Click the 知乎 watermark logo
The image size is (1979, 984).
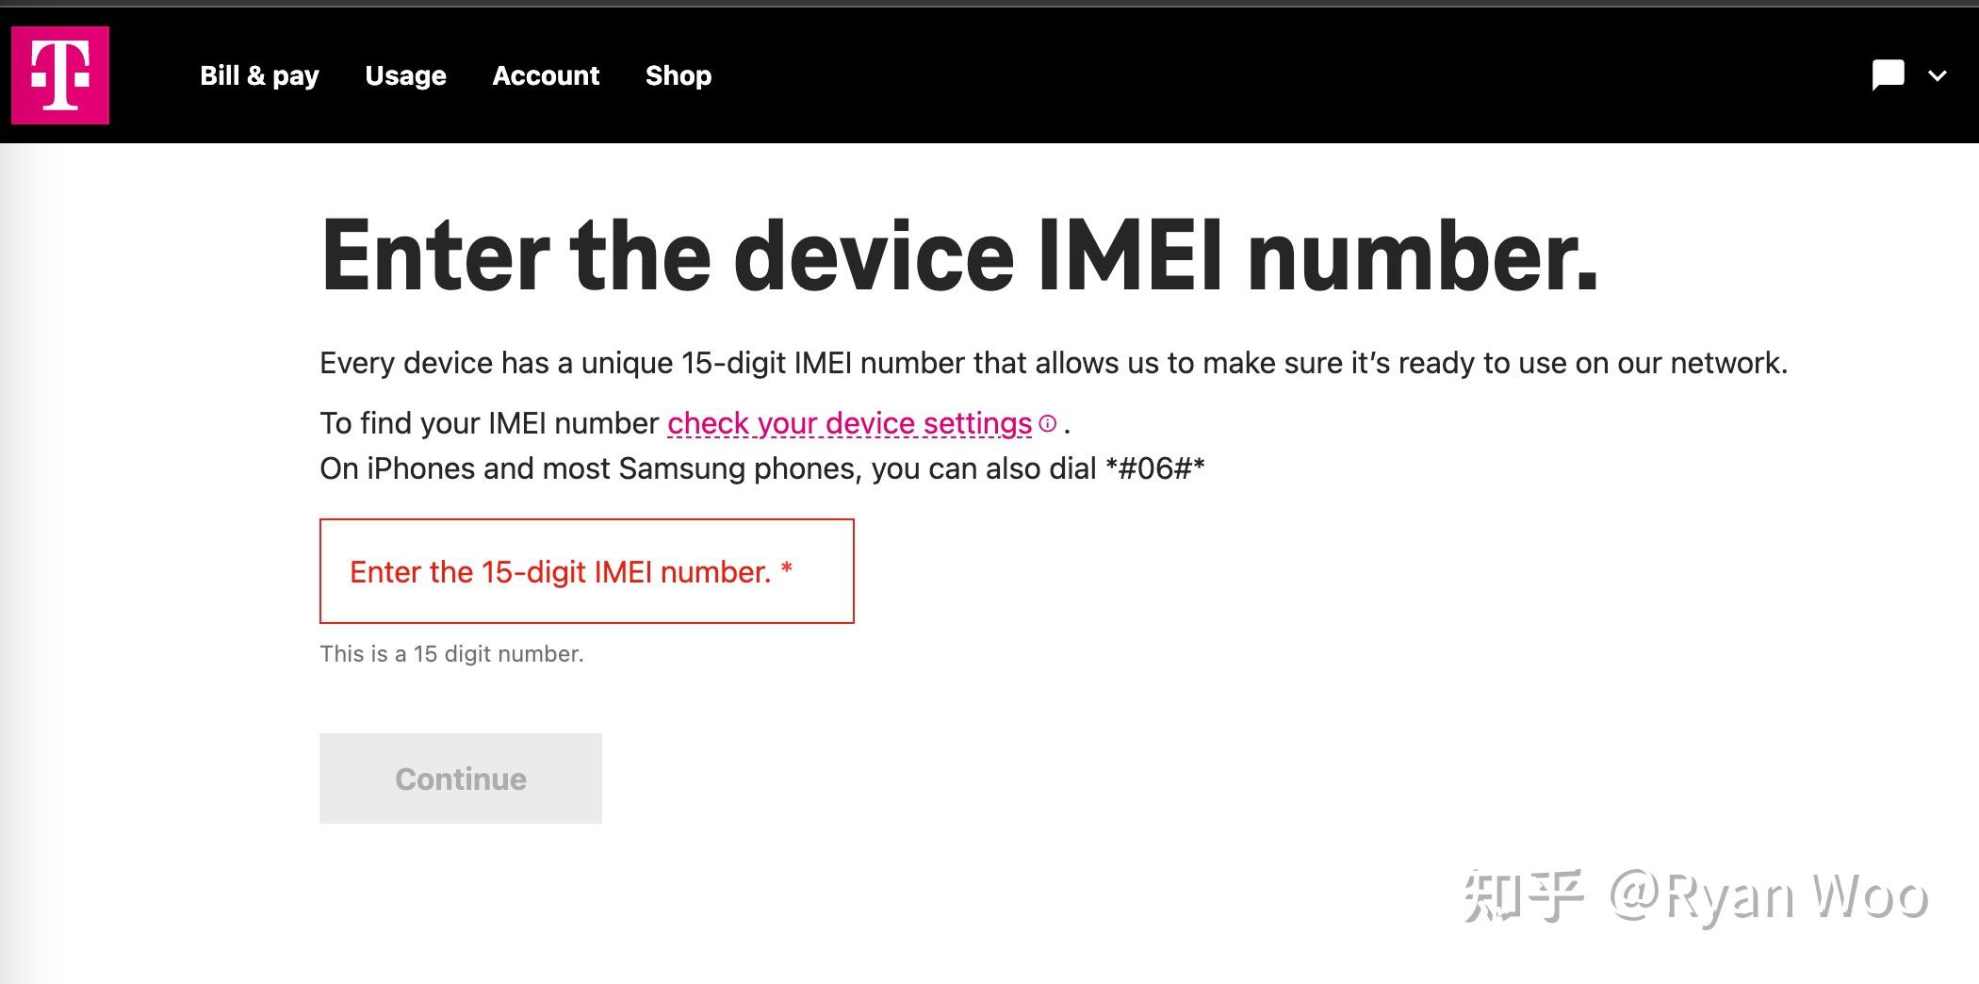[1522, 895]
